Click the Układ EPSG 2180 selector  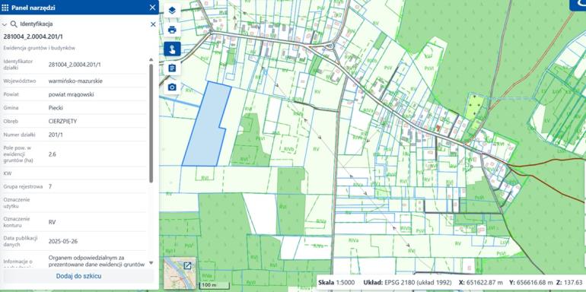click(407, 283)
